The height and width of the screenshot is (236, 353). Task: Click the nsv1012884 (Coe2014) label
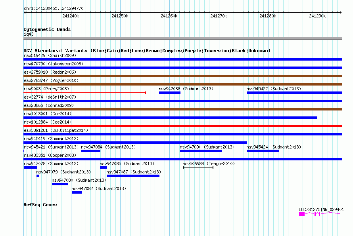48,122
